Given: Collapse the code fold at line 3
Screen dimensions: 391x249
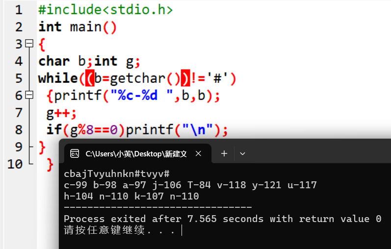Looking at the screenshot, I should [x=29, y=43].
